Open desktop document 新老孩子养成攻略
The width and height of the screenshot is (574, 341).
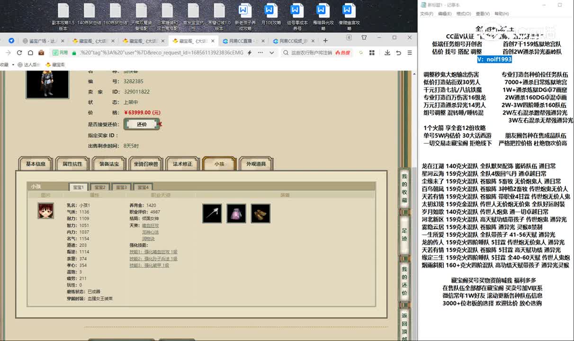point(245,17)
